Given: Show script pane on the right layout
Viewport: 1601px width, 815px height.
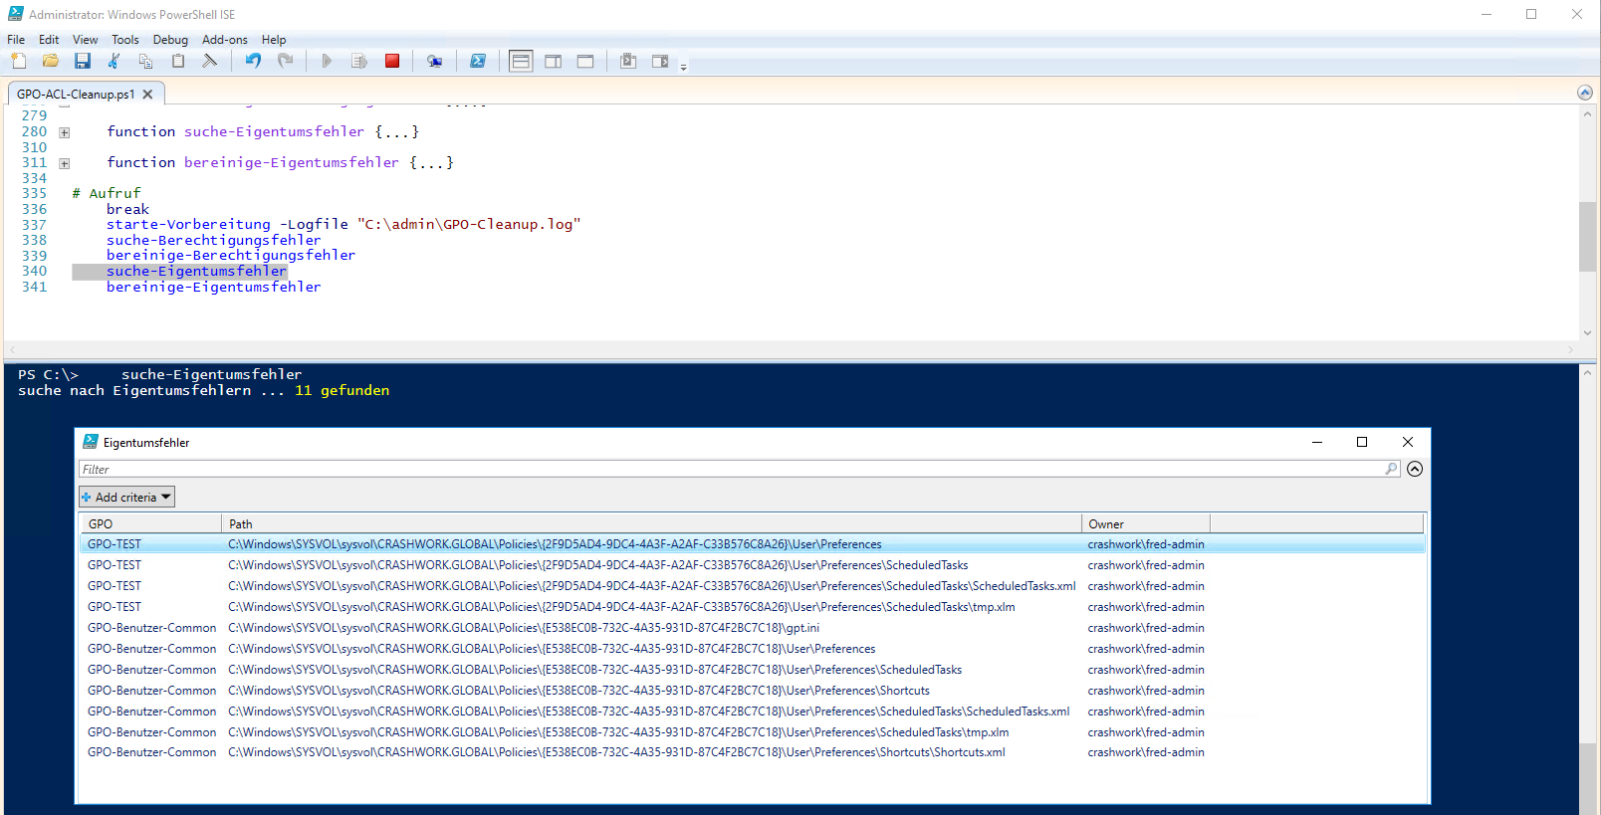Looking at the screenshot, I should [x=554, y=61].
